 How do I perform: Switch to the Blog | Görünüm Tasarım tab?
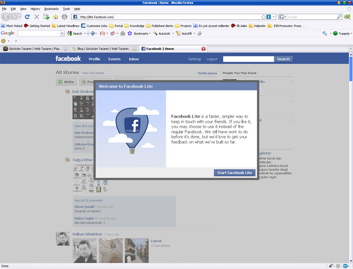click(x=105, y=49)
